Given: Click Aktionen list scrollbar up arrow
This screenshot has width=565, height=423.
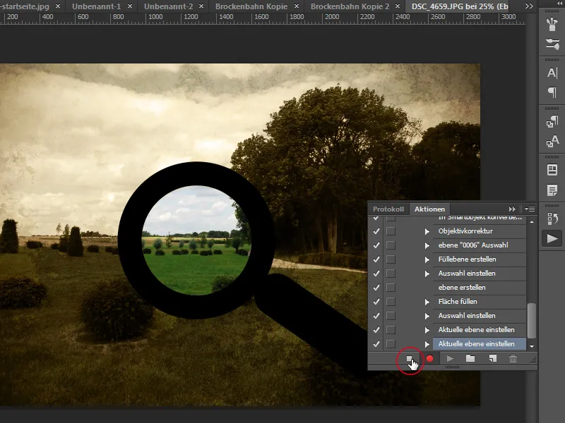Looking at the screenshot, I should tap(532, 222).
